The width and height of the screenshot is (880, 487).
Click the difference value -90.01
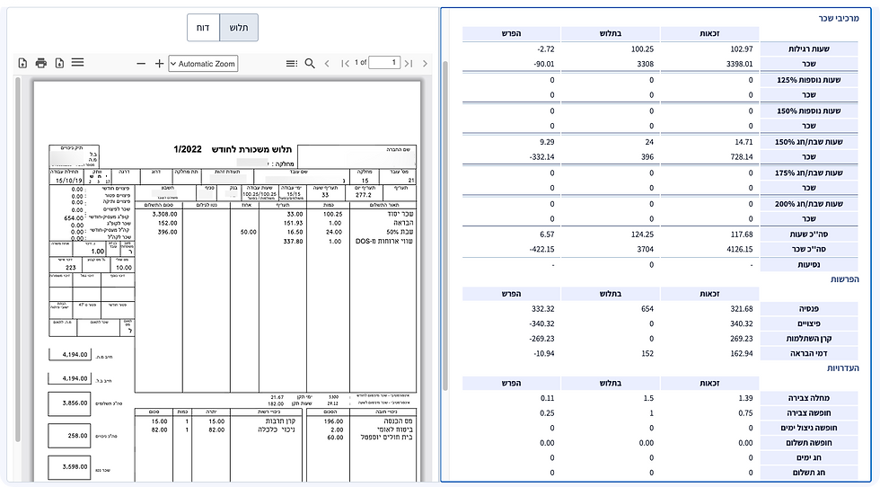(x=544, y=64)
